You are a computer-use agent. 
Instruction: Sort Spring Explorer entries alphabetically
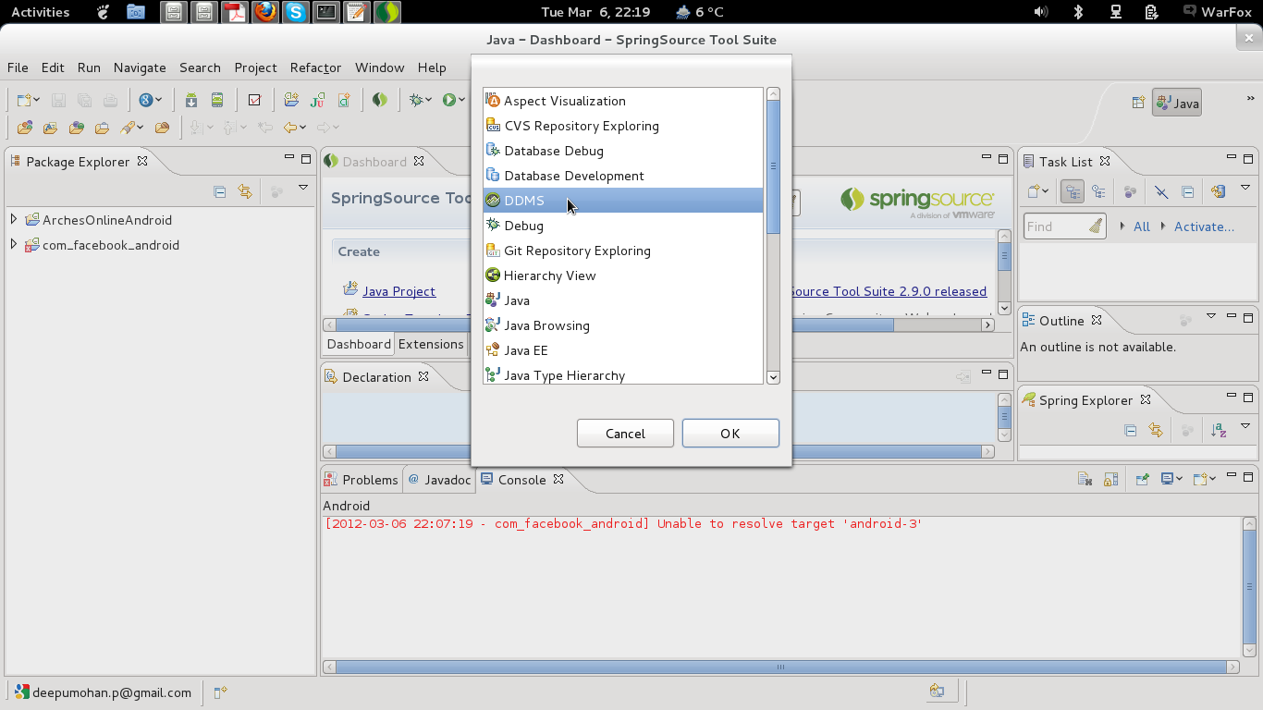click(x=1219, y=430)
